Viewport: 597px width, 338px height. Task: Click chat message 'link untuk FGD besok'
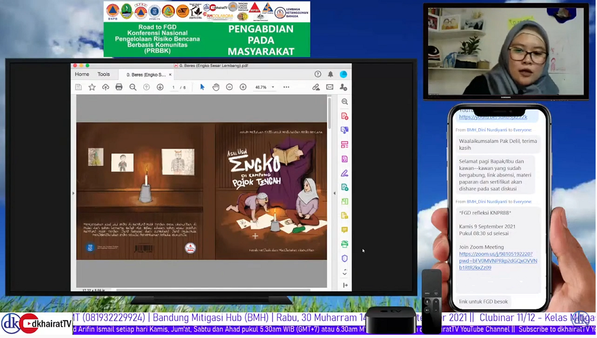coord(483,302)
